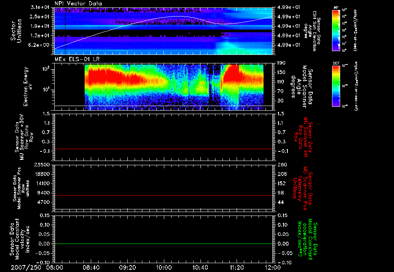394x272 pixels.
Task: Click the "150" scanner angle tick
Action: pos(281,72)
